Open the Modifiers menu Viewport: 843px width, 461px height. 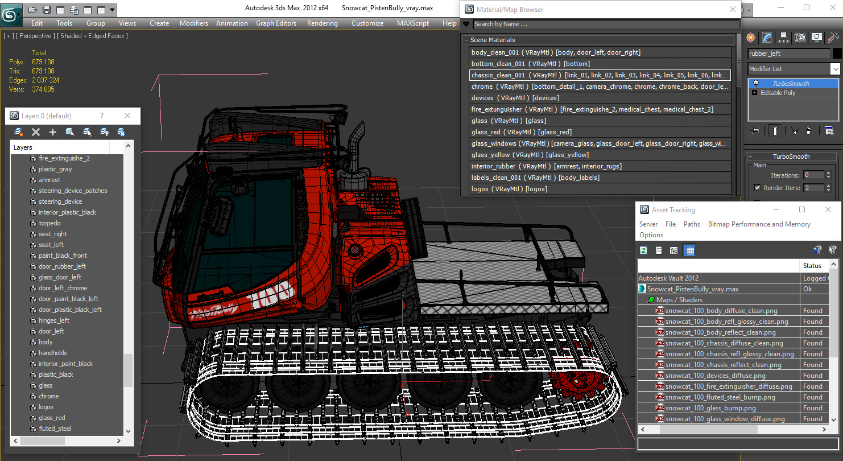(194, 23)
